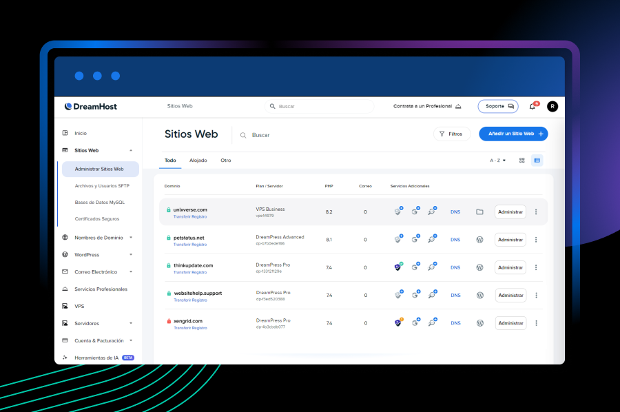620x412 pixels.
Task: Expand the Correo Electrónico sidebar menu
Action: click(131, 272)
